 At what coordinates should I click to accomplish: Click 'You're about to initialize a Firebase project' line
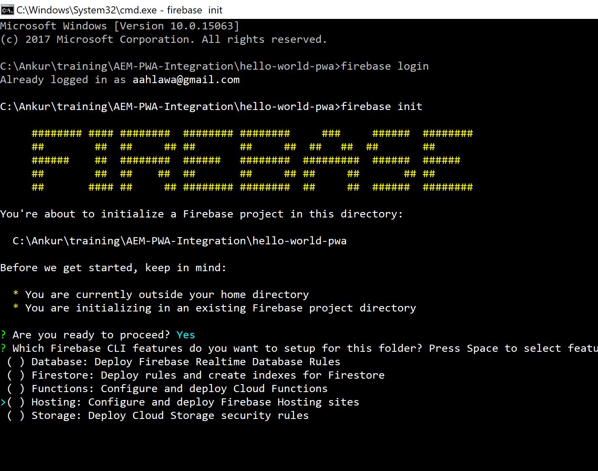tap(201, 214)
